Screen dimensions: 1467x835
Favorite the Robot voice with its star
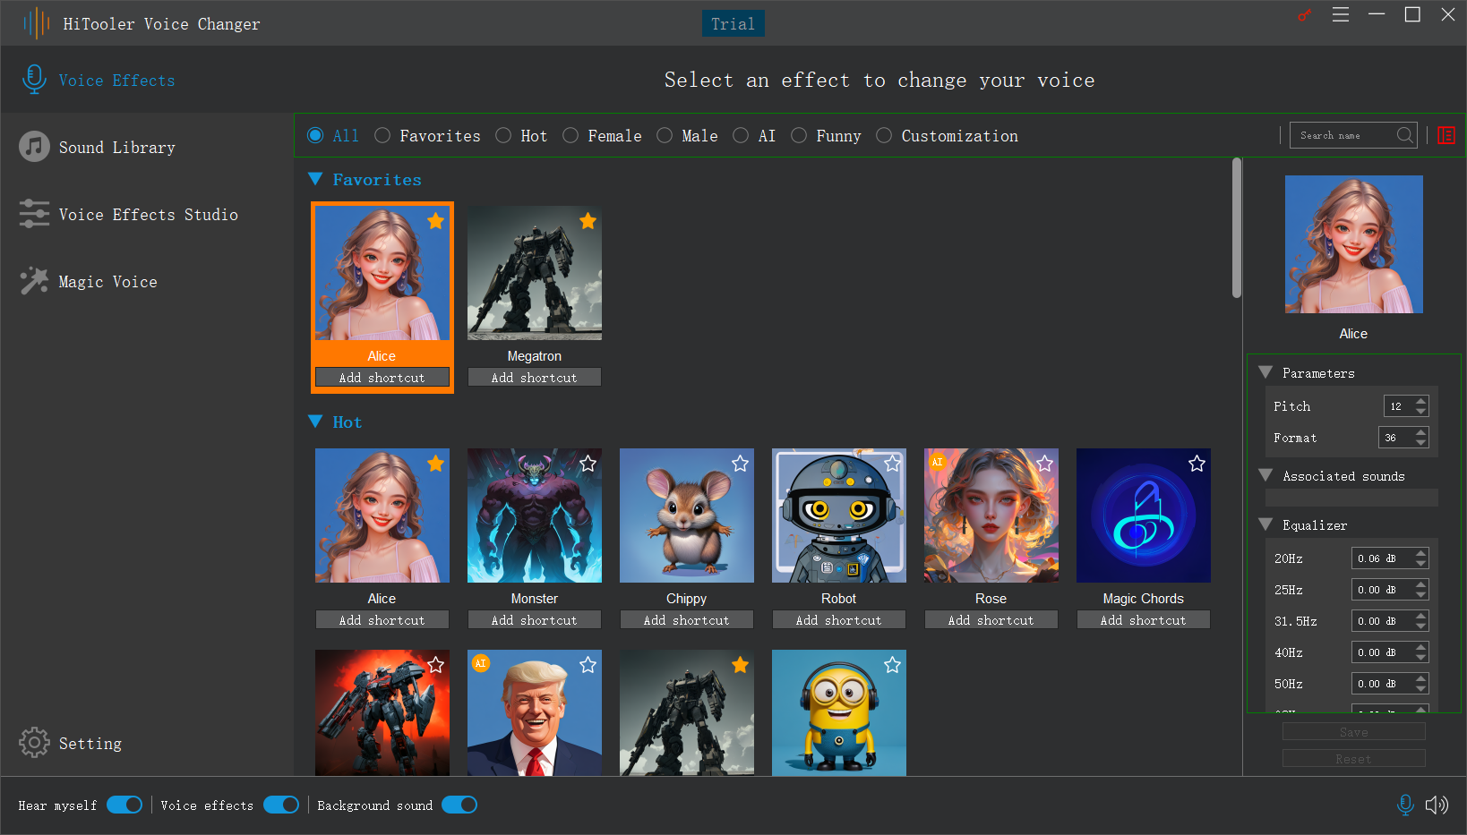click(x=892, y=464)
